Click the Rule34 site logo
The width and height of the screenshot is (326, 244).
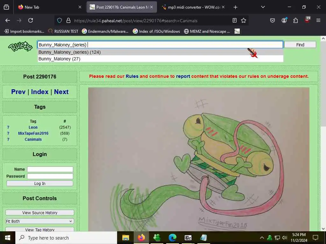click(20, 46)
